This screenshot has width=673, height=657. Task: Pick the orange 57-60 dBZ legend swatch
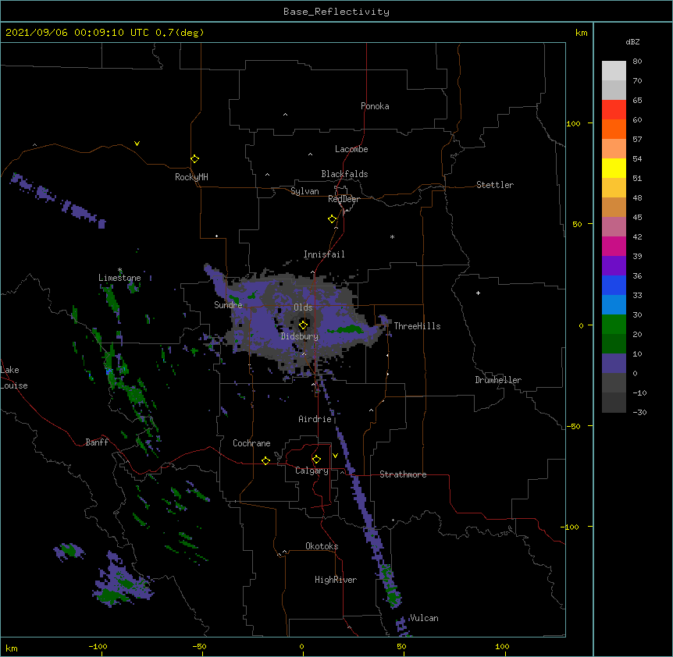click(614, 129)
